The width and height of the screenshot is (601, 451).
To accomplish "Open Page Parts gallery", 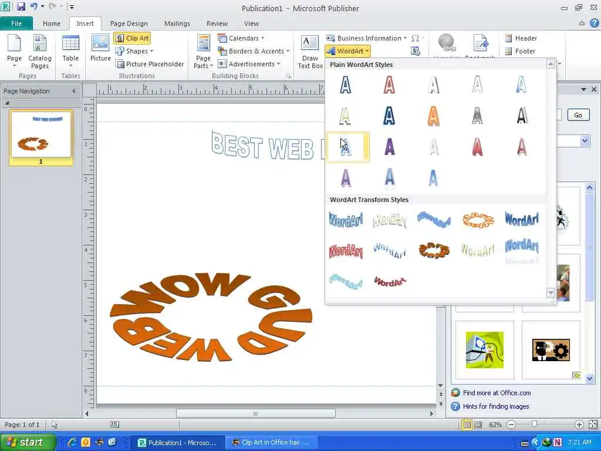I will coord(203,52).
